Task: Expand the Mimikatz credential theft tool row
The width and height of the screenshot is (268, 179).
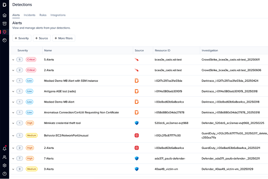Action: pyautogui.click(x=13, y=123)
